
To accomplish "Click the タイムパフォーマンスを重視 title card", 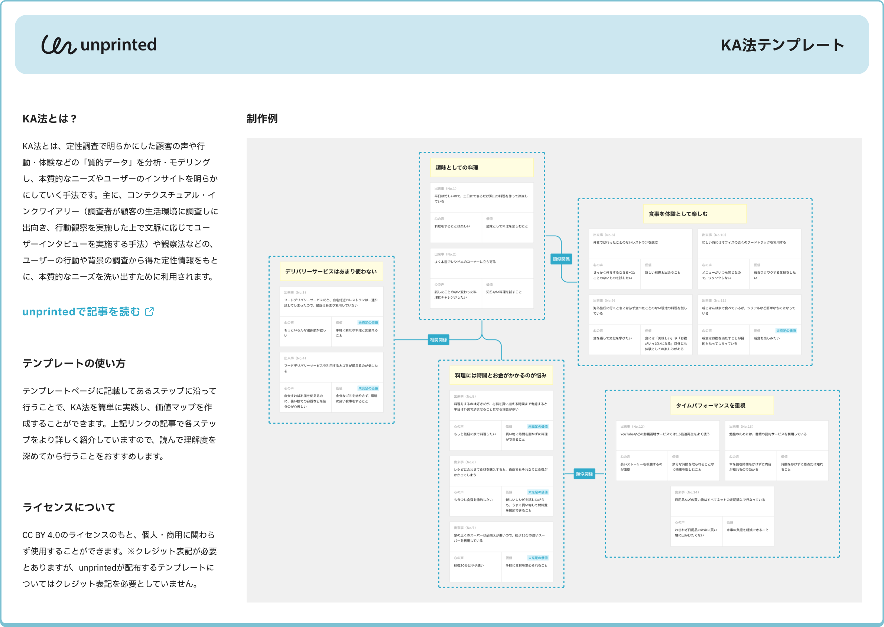I will pyautogui.click(x=722, y=406).
